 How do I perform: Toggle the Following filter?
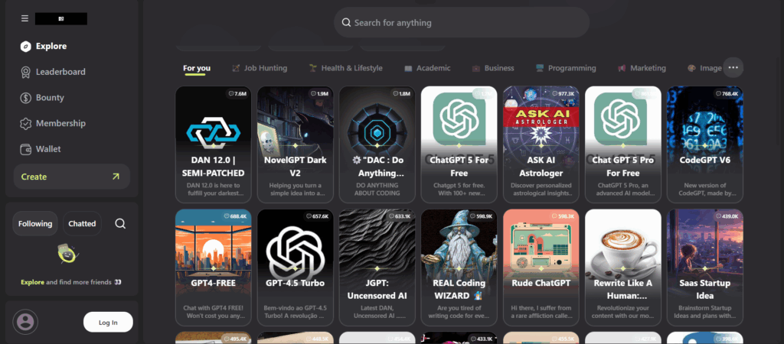point(35,224)
